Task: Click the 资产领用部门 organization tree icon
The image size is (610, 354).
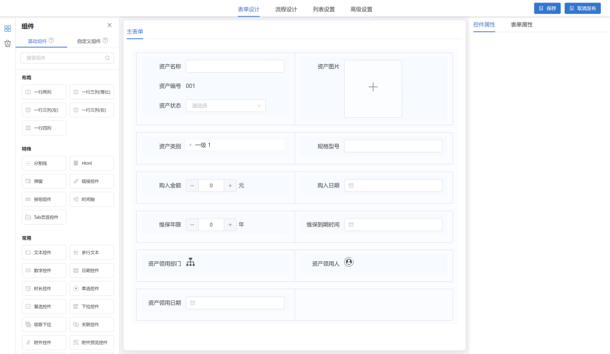Action: [x=190, y=262]
